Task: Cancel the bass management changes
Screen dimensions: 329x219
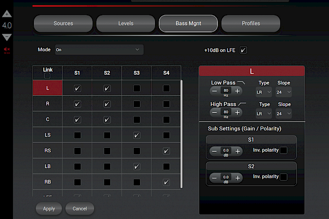Action: [x=80, y=209]
